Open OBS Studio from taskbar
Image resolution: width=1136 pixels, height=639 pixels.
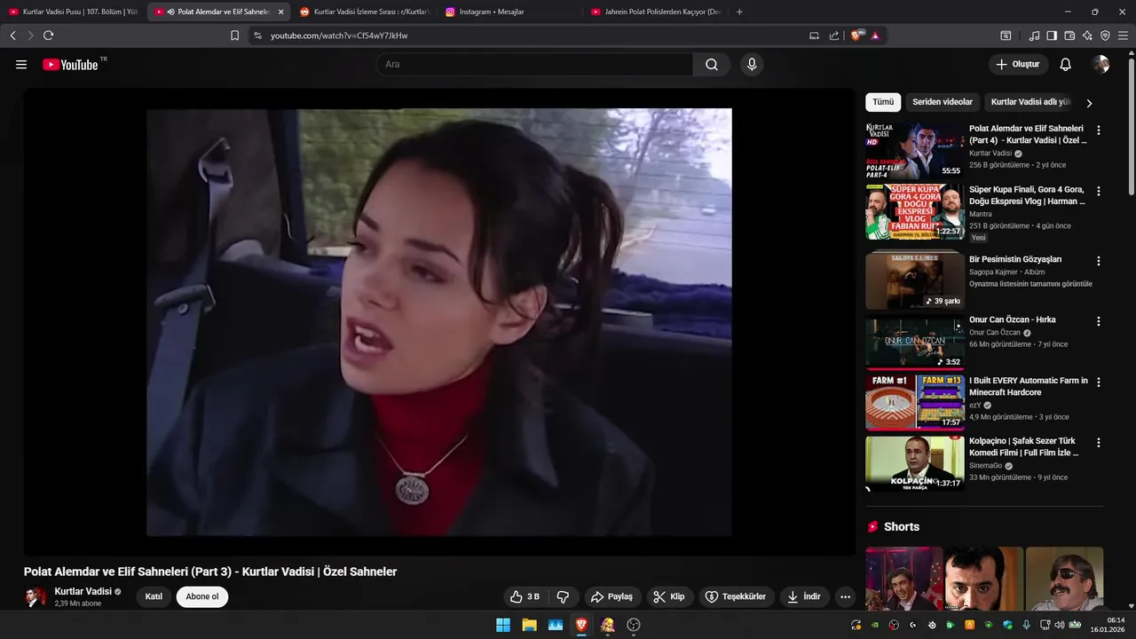634,625
